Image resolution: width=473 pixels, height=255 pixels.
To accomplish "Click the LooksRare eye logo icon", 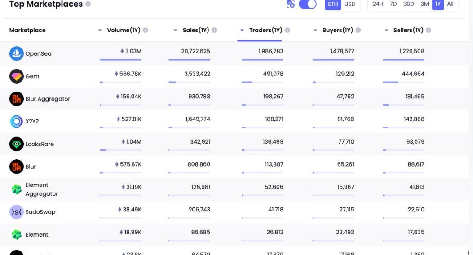I will [16, 144].
